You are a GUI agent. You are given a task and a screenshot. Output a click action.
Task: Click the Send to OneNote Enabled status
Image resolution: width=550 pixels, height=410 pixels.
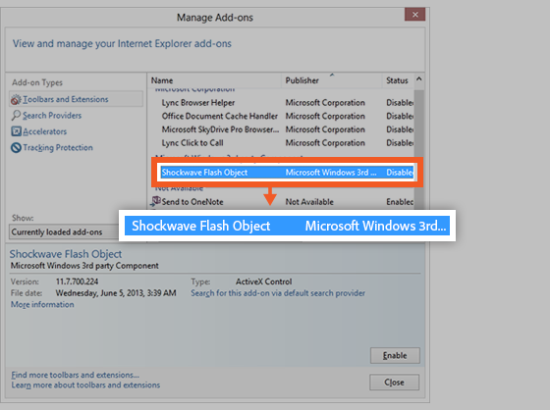pos(400,202)
